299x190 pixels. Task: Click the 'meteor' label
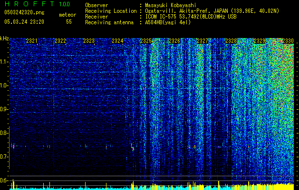[68, 15]
